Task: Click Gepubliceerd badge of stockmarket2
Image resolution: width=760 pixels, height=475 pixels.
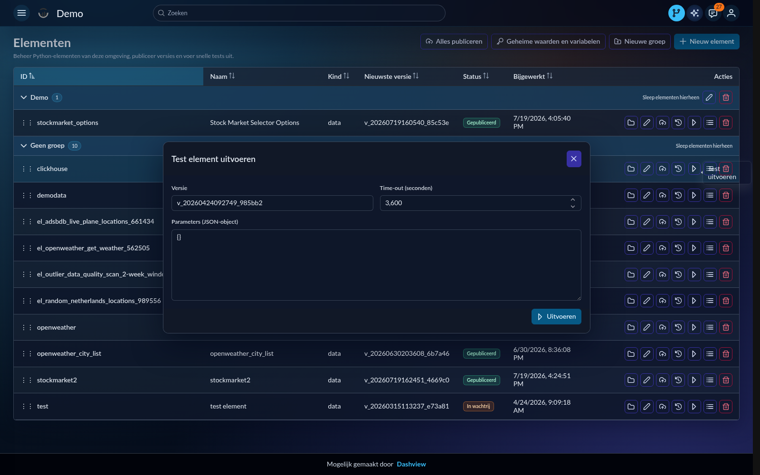Action: (481, 380)
